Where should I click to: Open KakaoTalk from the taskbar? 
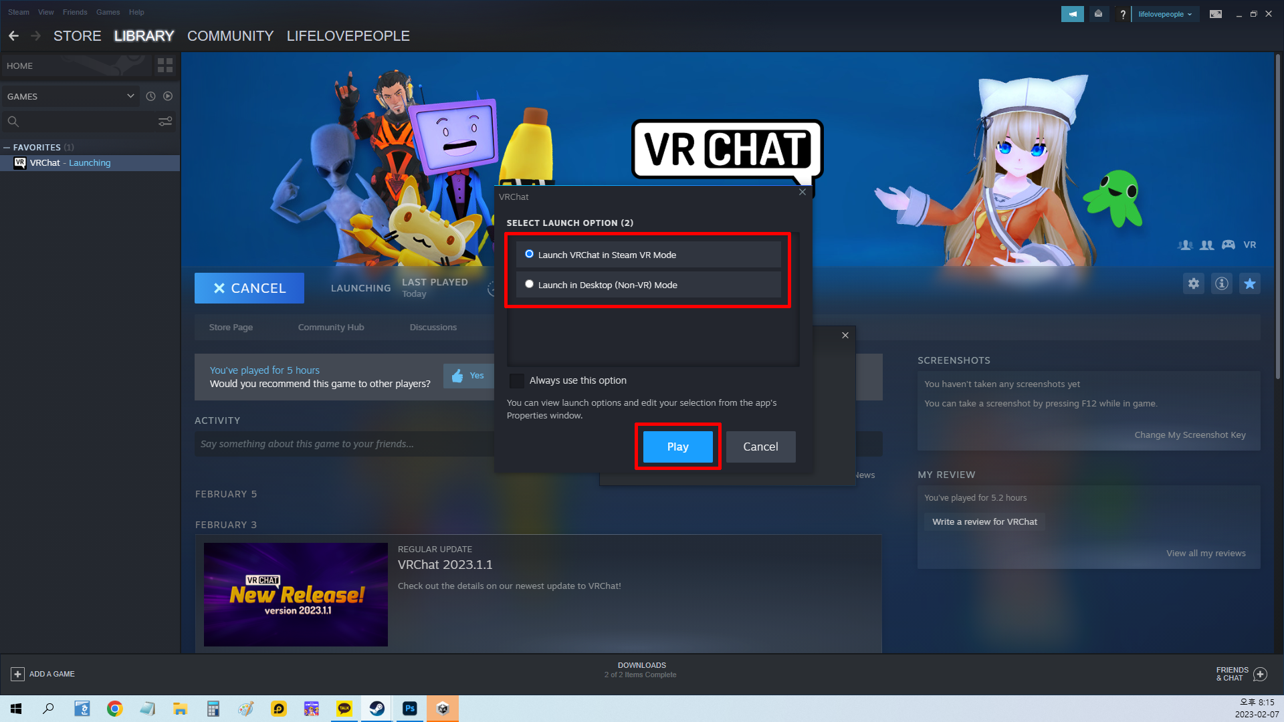coord(344,709)
